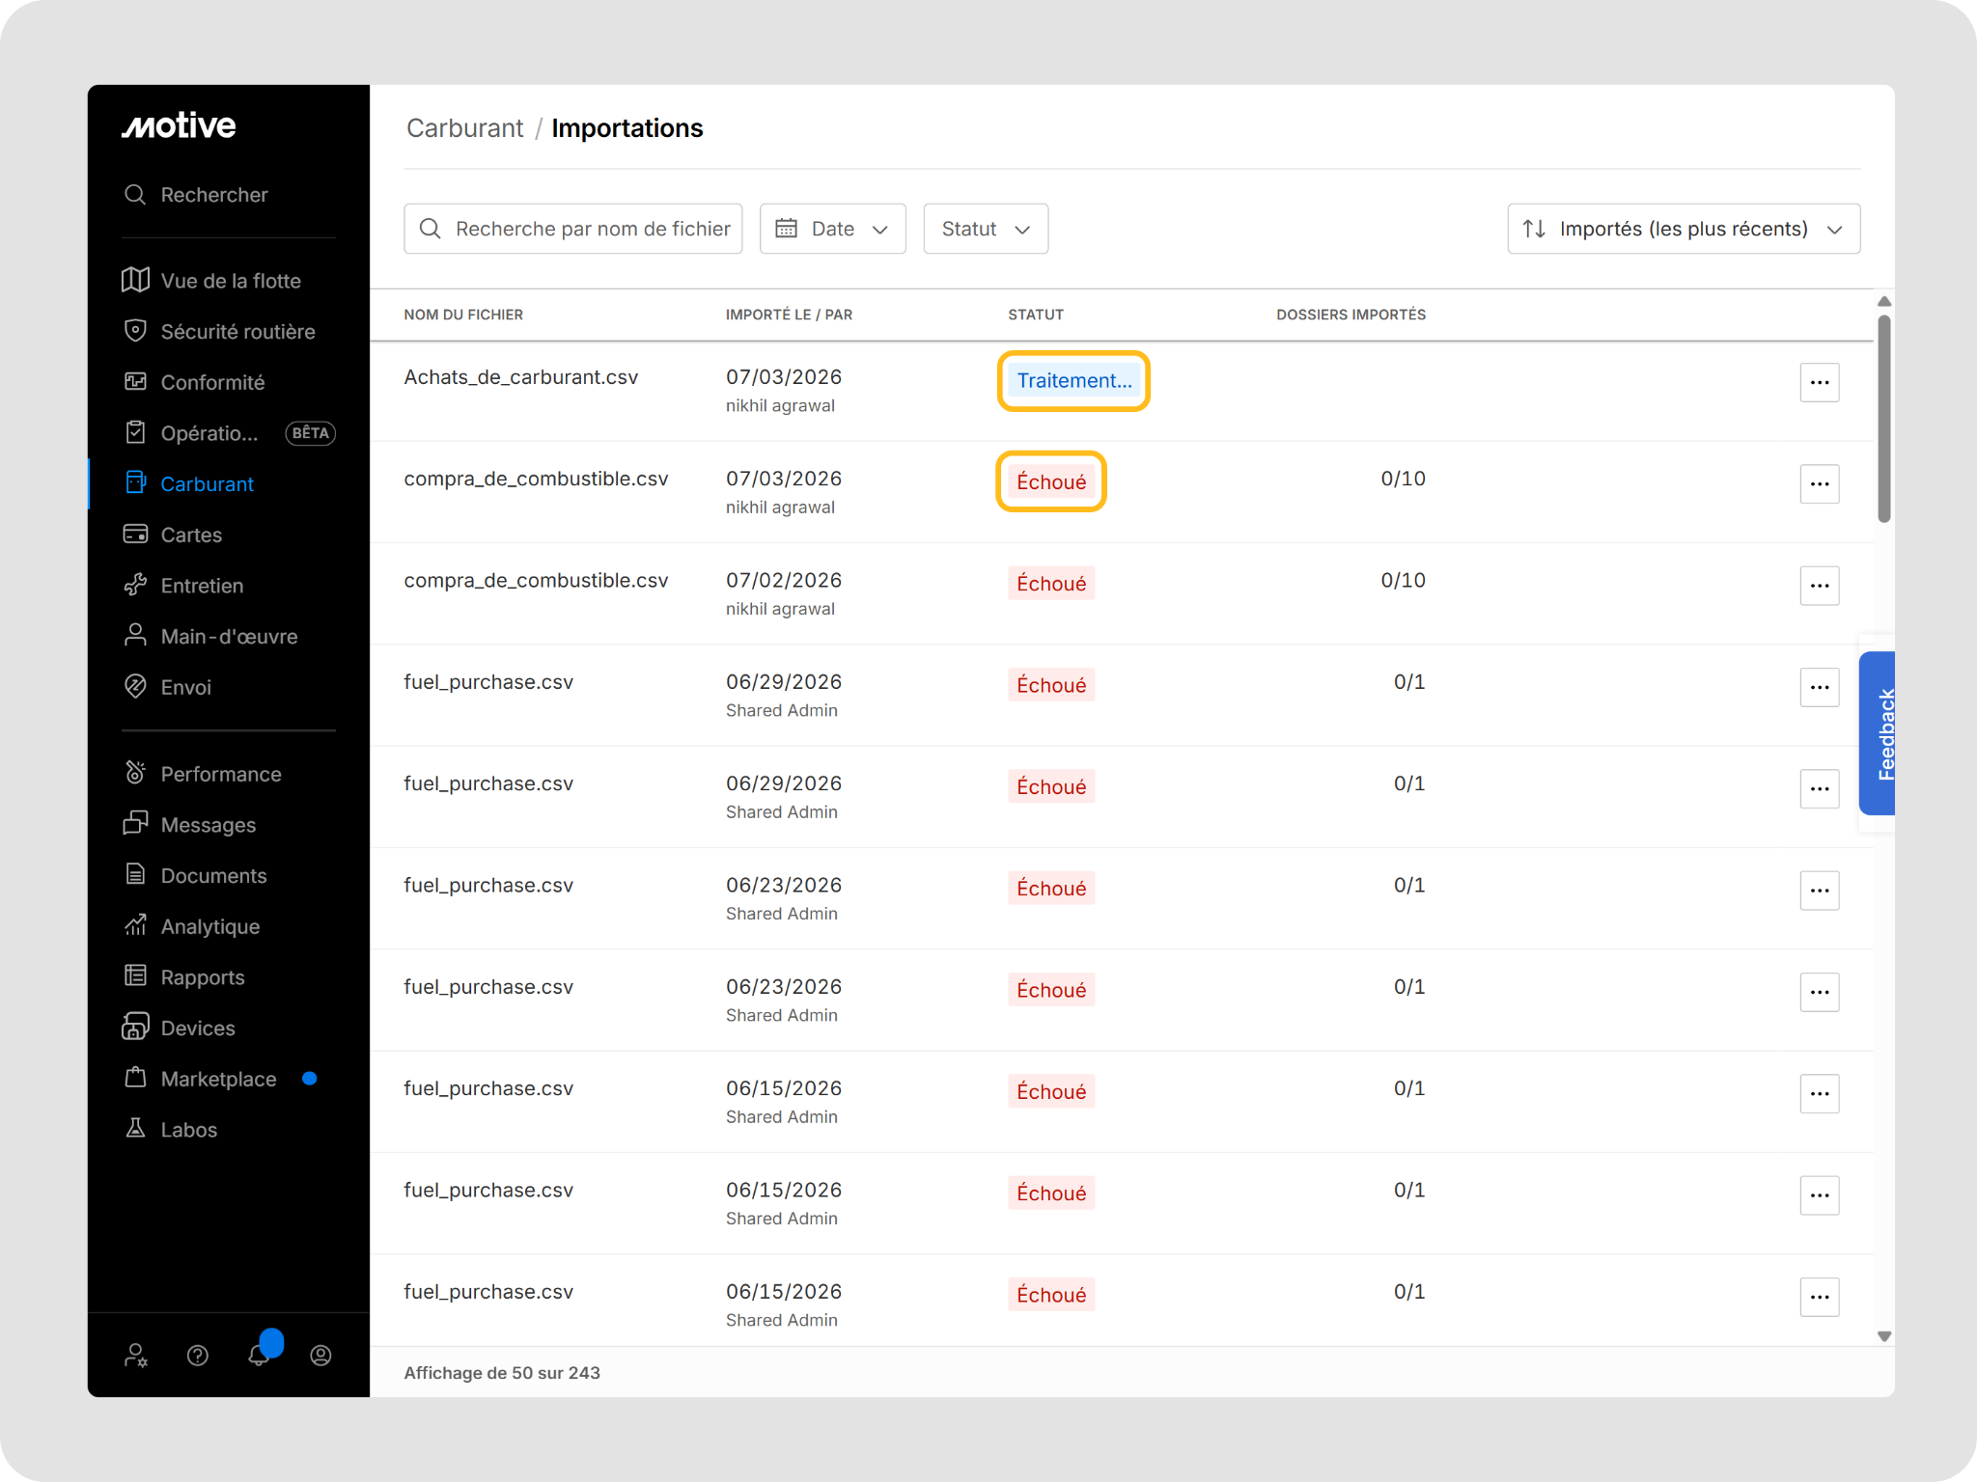Go to Vue de la flotte

tap(231, 281)
